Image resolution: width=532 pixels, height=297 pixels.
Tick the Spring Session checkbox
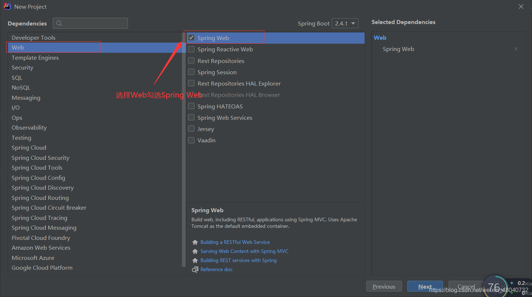click(x=191, y=72)
